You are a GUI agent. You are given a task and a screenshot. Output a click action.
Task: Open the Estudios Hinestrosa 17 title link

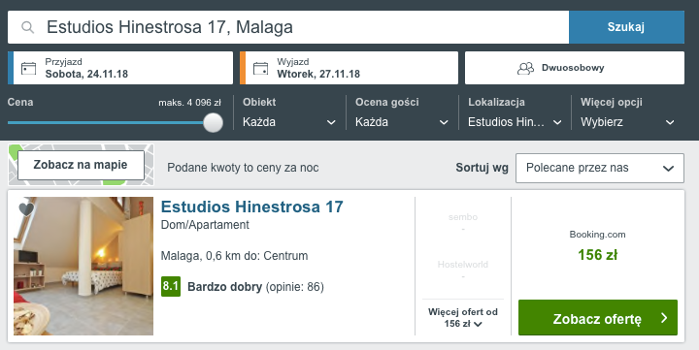point(251,207)
